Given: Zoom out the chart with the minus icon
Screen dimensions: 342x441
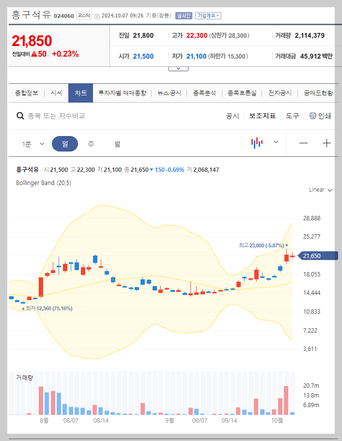Looking at the screenshot, I should [x=303, y=143].
